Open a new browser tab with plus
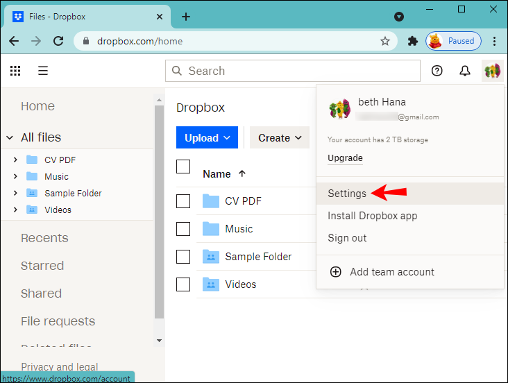508x383 pixels. [x=186, y=17]
